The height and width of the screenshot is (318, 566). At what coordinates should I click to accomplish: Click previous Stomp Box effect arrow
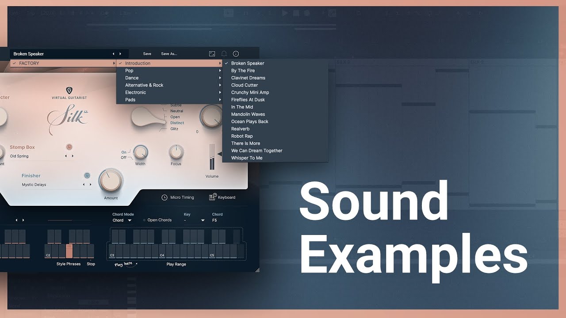(66, 156)
